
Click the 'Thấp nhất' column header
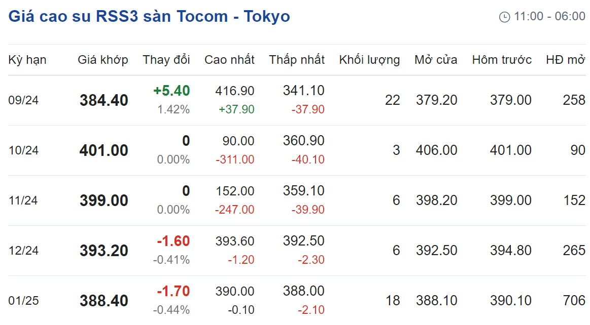point(297,60)
